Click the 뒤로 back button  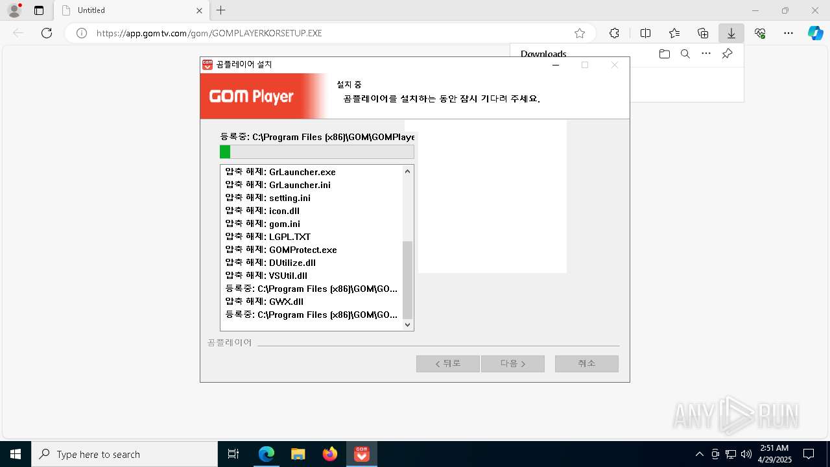click(x=448, y=364)
